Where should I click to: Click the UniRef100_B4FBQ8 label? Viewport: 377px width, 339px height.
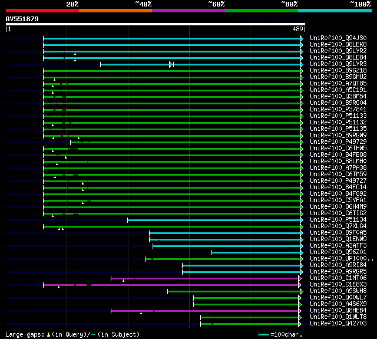[x=338, y=155]
